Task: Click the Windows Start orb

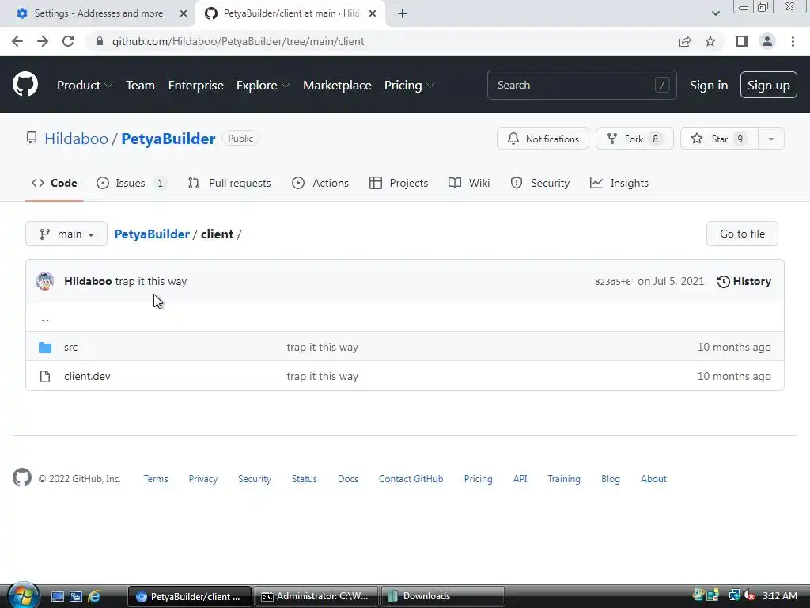Action: pos(23,595)
